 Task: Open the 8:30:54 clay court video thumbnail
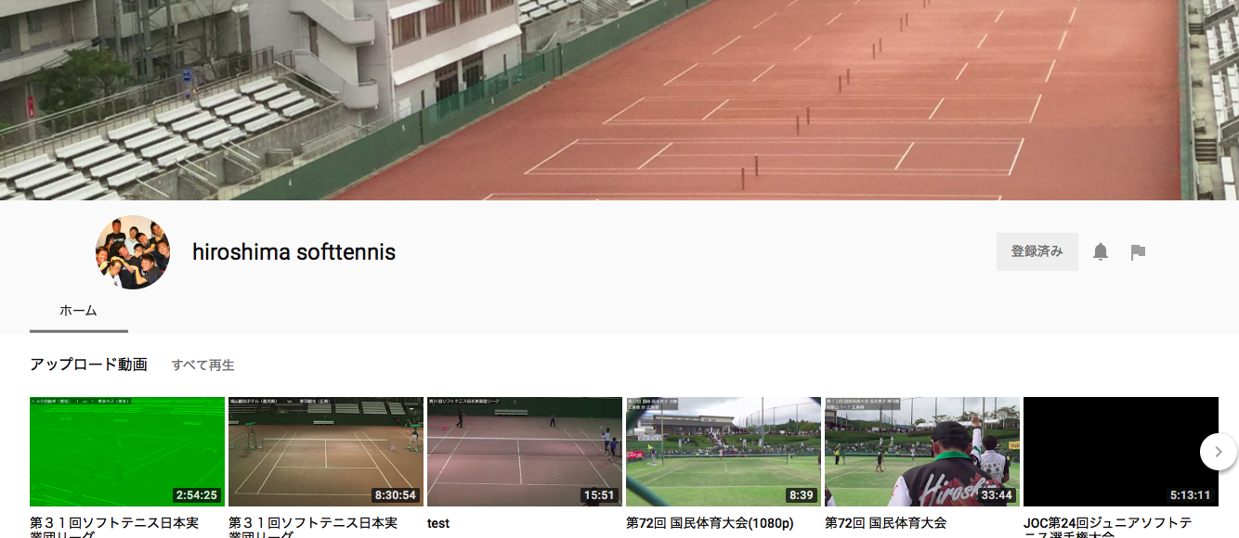(325, 452)
